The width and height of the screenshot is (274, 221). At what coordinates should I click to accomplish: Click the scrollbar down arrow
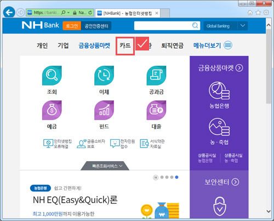pos(269,211)
